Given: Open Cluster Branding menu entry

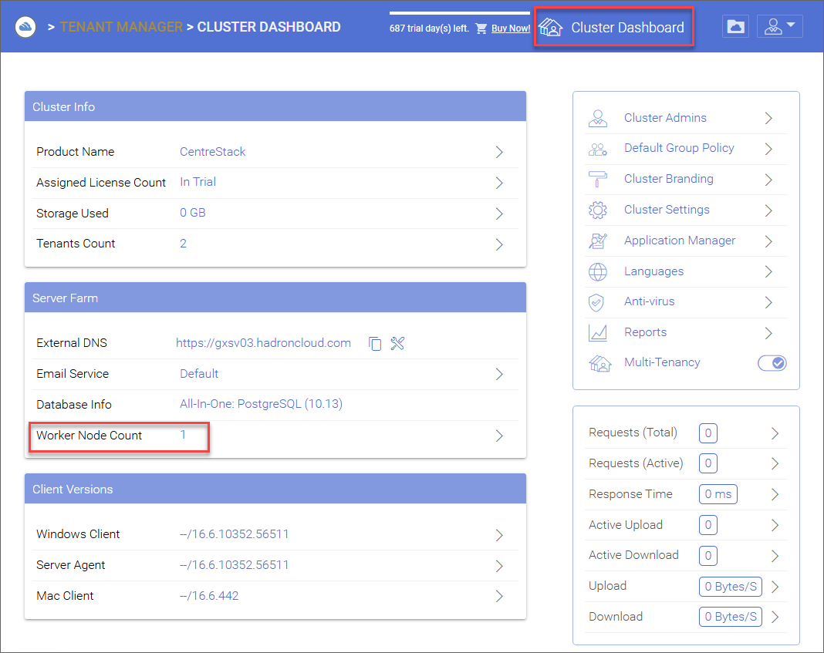Looking at the screenshot, I should [668, 178].
